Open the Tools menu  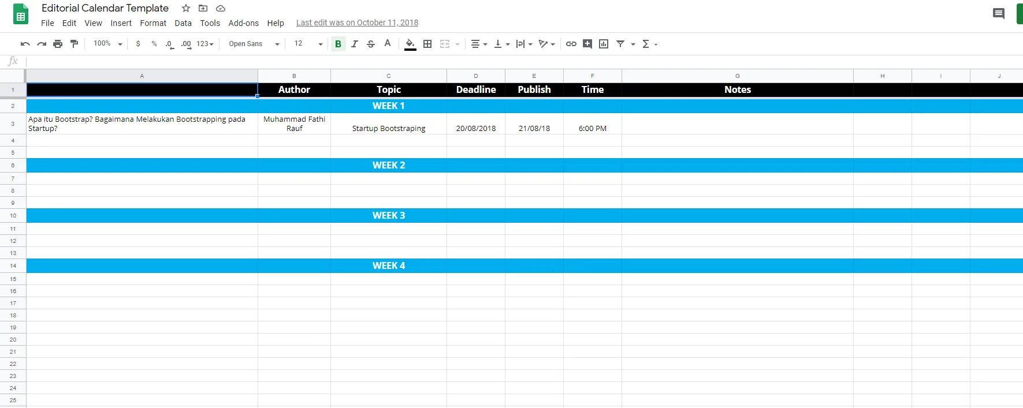tap(210, 23)
